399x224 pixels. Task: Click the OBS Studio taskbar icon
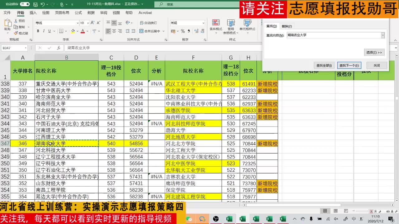[x=216, y=219]
